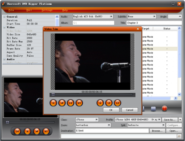Collapse the General property group
Image resolution: width=185 pixels, height=141 pixels.
[x=4, y=17]
